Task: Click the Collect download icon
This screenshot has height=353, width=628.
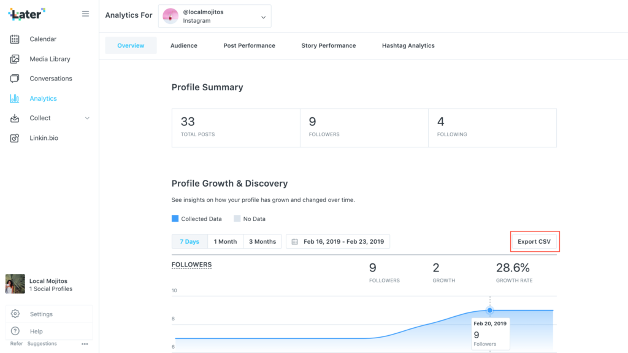Action: click(x=15, y=118)
